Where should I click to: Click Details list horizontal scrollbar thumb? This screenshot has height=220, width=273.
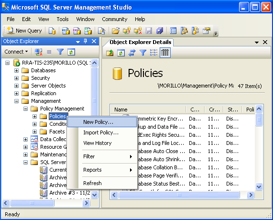[179, 195]
